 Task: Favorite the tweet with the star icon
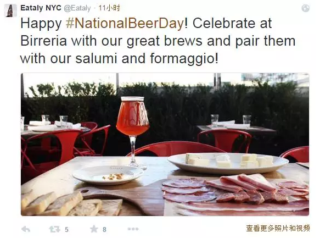coord(94,229)
